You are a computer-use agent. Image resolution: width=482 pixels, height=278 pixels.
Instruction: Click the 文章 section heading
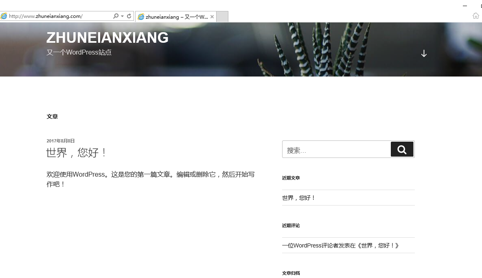click(52, 116)
